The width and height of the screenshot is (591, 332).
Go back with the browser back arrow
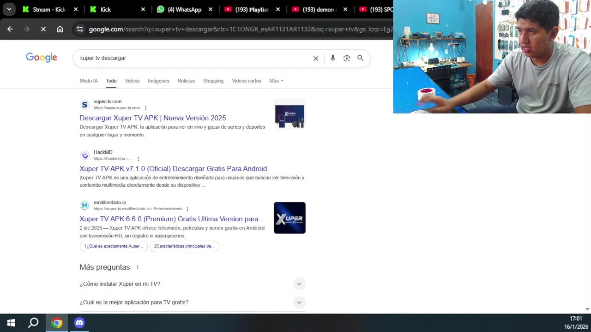click(10, 29)
